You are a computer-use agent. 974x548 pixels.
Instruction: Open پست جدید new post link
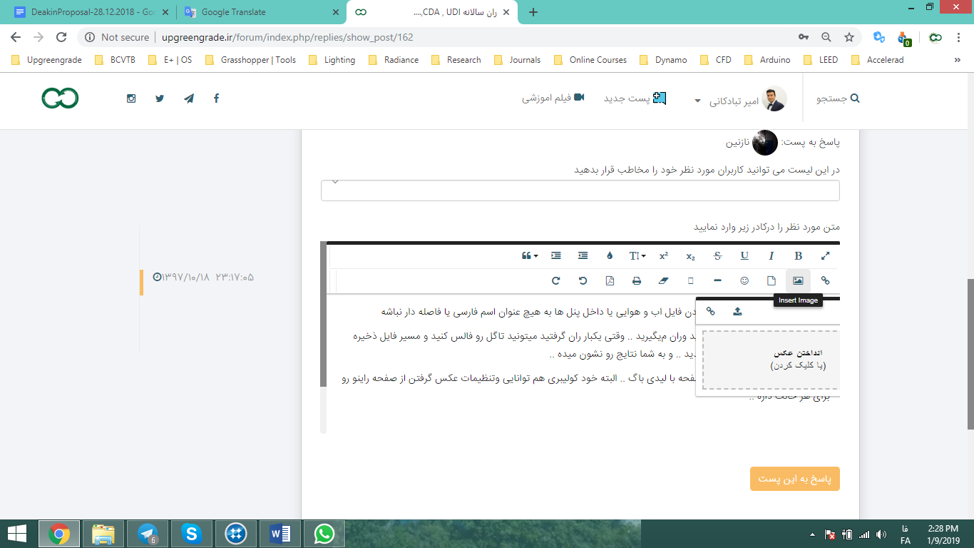pyautogui.click(x=635, y=98)
